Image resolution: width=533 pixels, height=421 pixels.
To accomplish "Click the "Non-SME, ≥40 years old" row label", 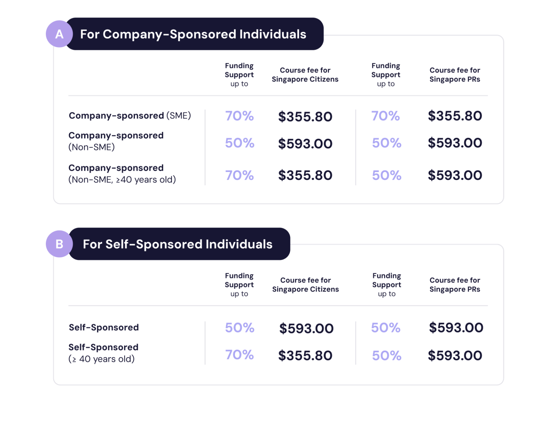I will coord(122,174).
